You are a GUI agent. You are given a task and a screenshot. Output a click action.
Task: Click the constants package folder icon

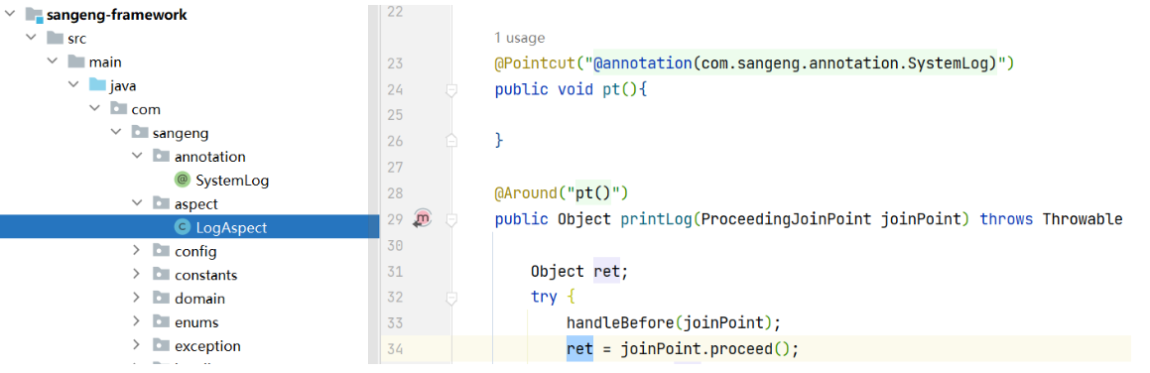click(x=162, y=275)
